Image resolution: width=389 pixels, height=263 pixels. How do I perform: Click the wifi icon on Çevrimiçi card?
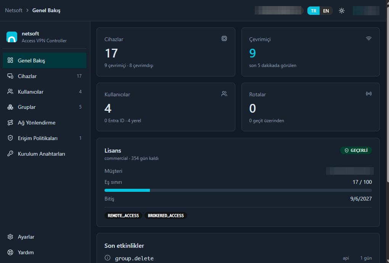(x=369, y=39)
